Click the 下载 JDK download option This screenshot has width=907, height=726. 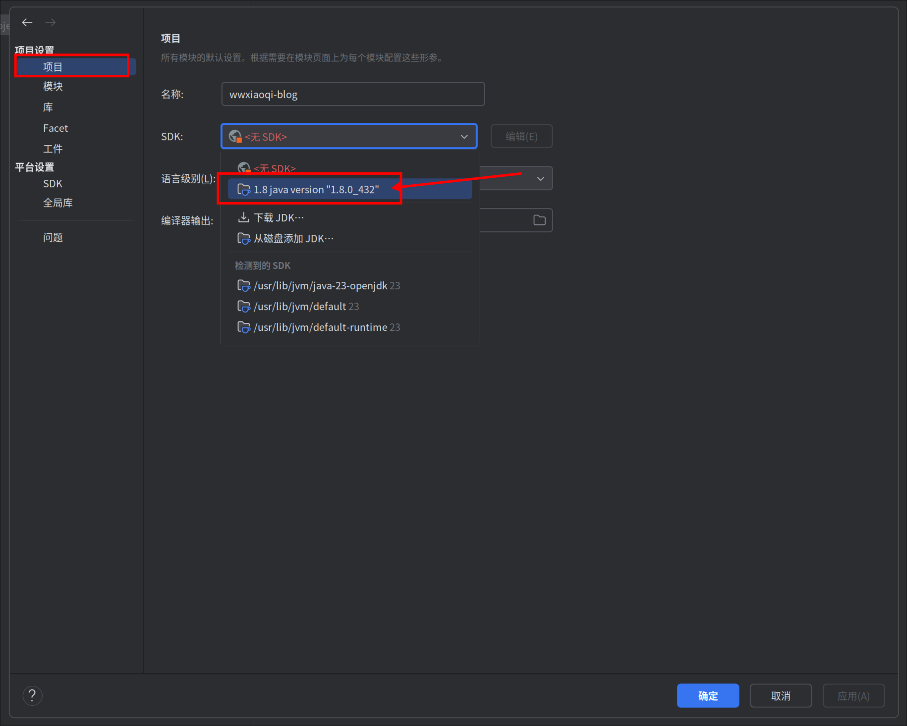[x=278, y=218]
